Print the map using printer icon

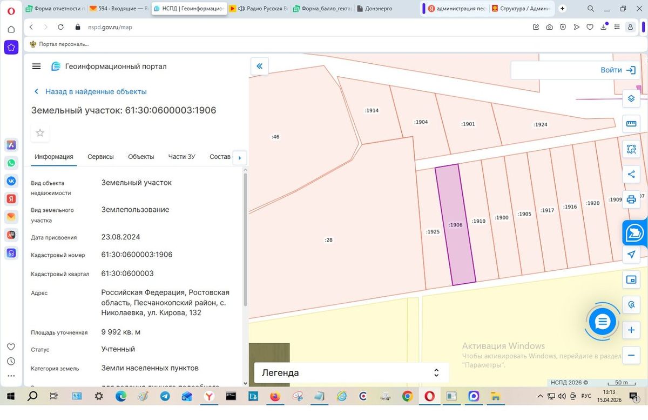pyautogui.click(x=631, y=199)
